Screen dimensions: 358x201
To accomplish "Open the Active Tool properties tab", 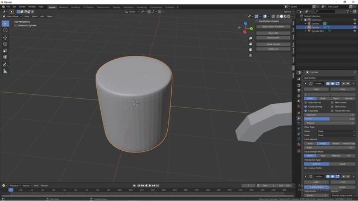I will coord(299,79).
